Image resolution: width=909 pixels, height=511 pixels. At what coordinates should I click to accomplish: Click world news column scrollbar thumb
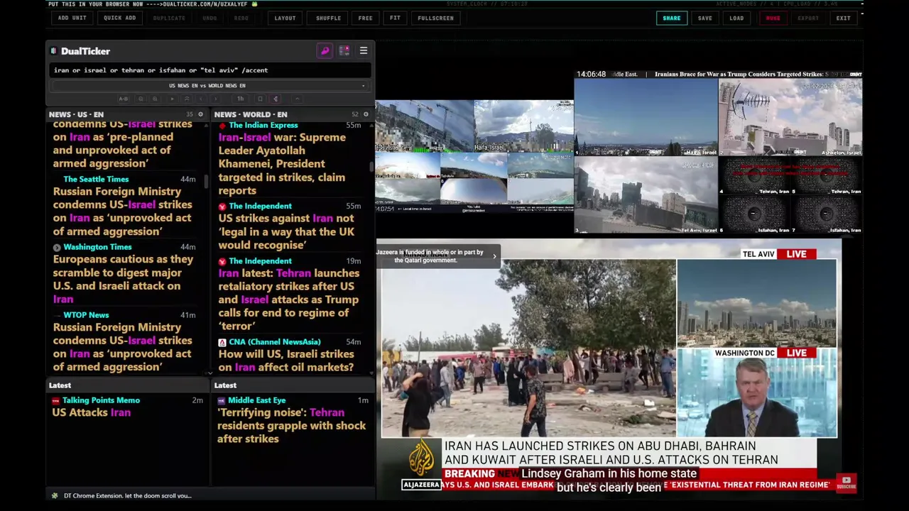(371, 167)
